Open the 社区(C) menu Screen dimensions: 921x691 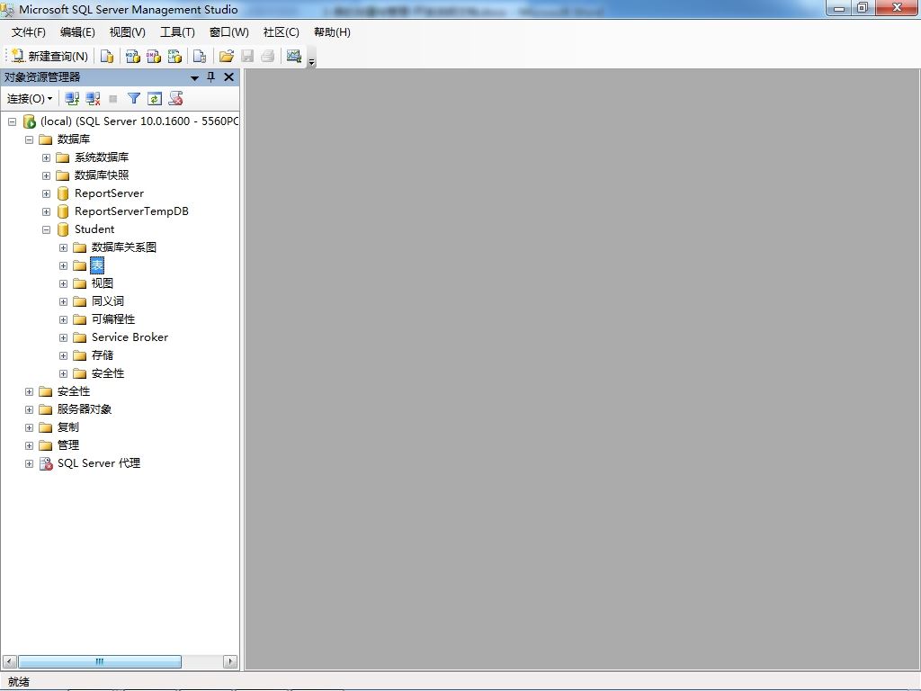point(282,32)
